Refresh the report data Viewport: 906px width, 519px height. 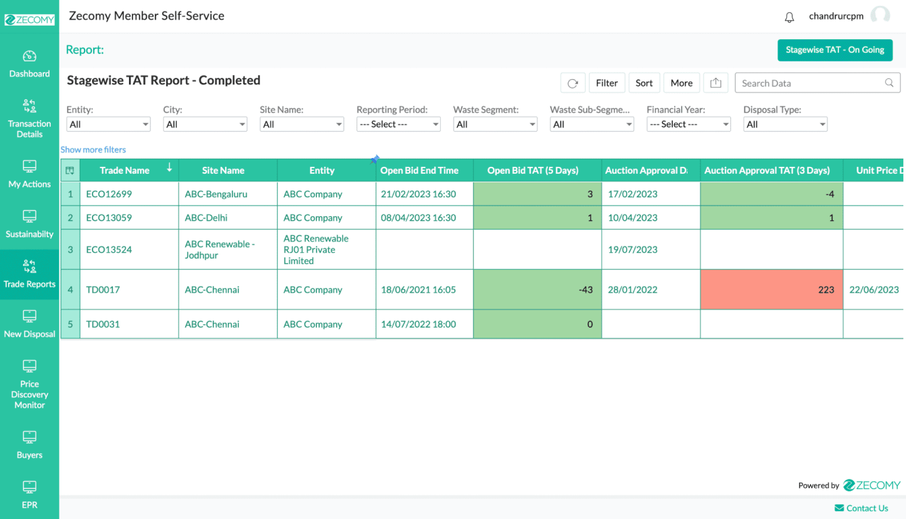[x=573, y=82]
